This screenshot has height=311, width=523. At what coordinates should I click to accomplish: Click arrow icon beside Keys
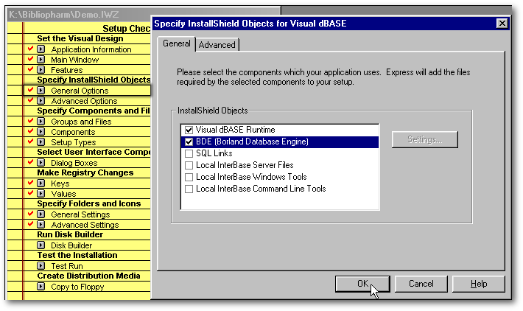[x=41, y=184]
